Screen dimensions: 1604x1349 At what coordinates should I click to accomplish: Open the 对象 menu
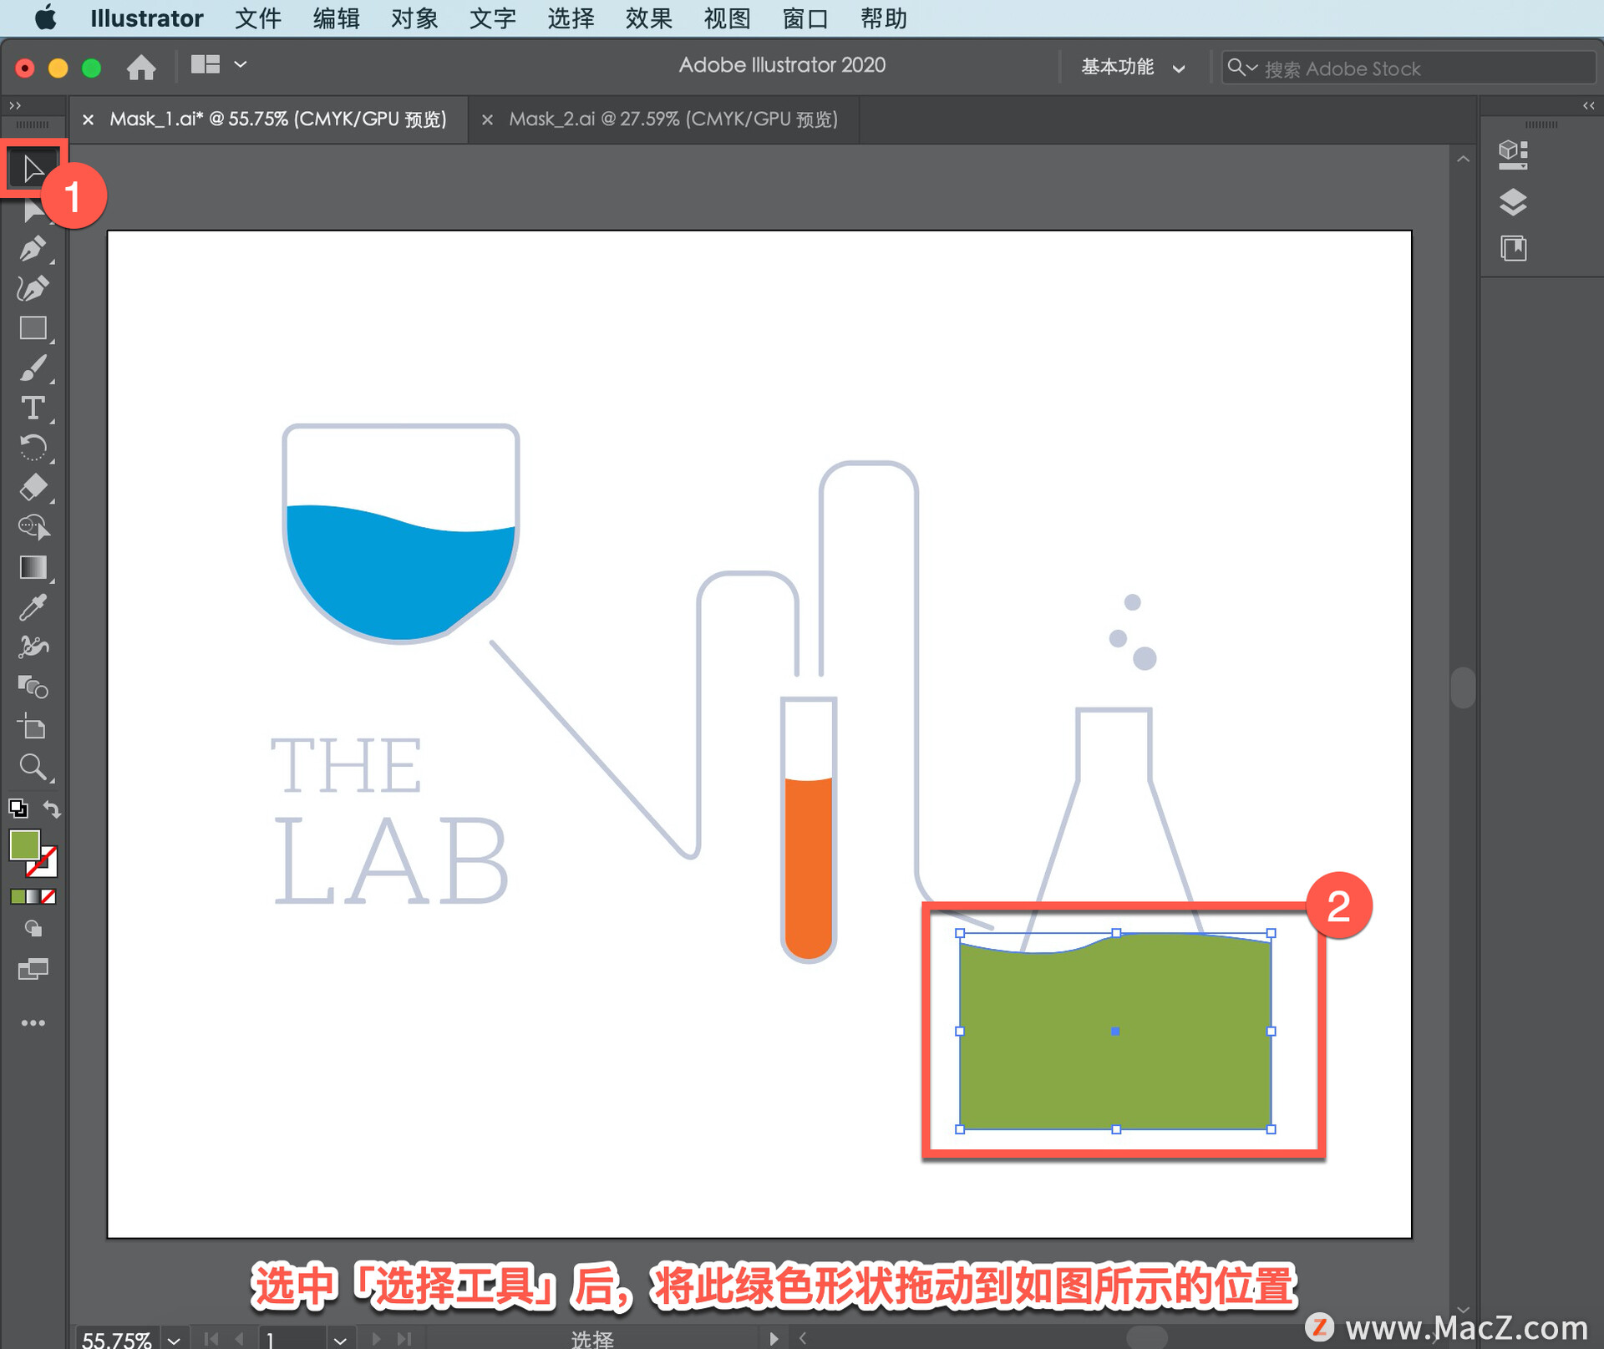(x=414, y=18)
